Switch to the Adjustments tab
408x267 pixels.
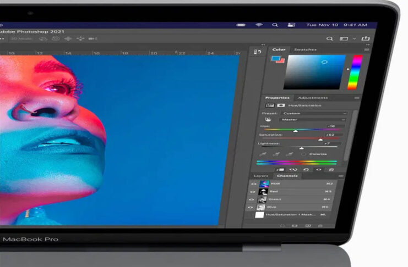pos(313,98)
